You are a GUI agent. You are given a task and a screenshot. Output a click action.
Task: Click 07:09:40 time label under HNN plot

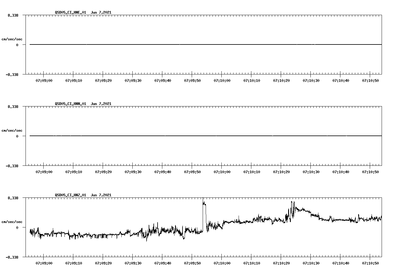click(163, 172)
